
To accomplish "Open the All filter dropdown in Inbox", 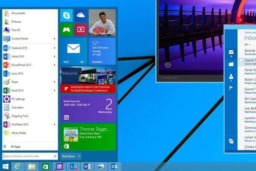I will coord(247,44).
